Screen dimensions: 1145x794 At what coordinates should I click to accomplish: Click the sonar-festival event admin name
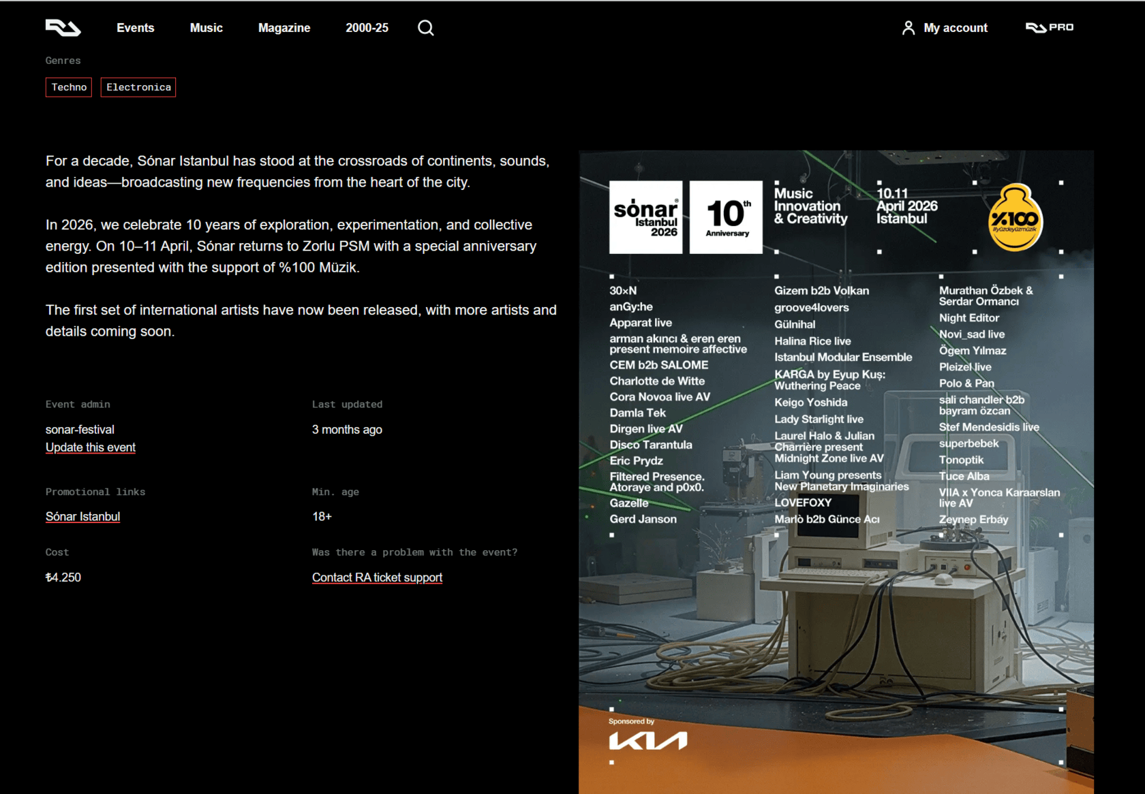click(x=80, y=430)
